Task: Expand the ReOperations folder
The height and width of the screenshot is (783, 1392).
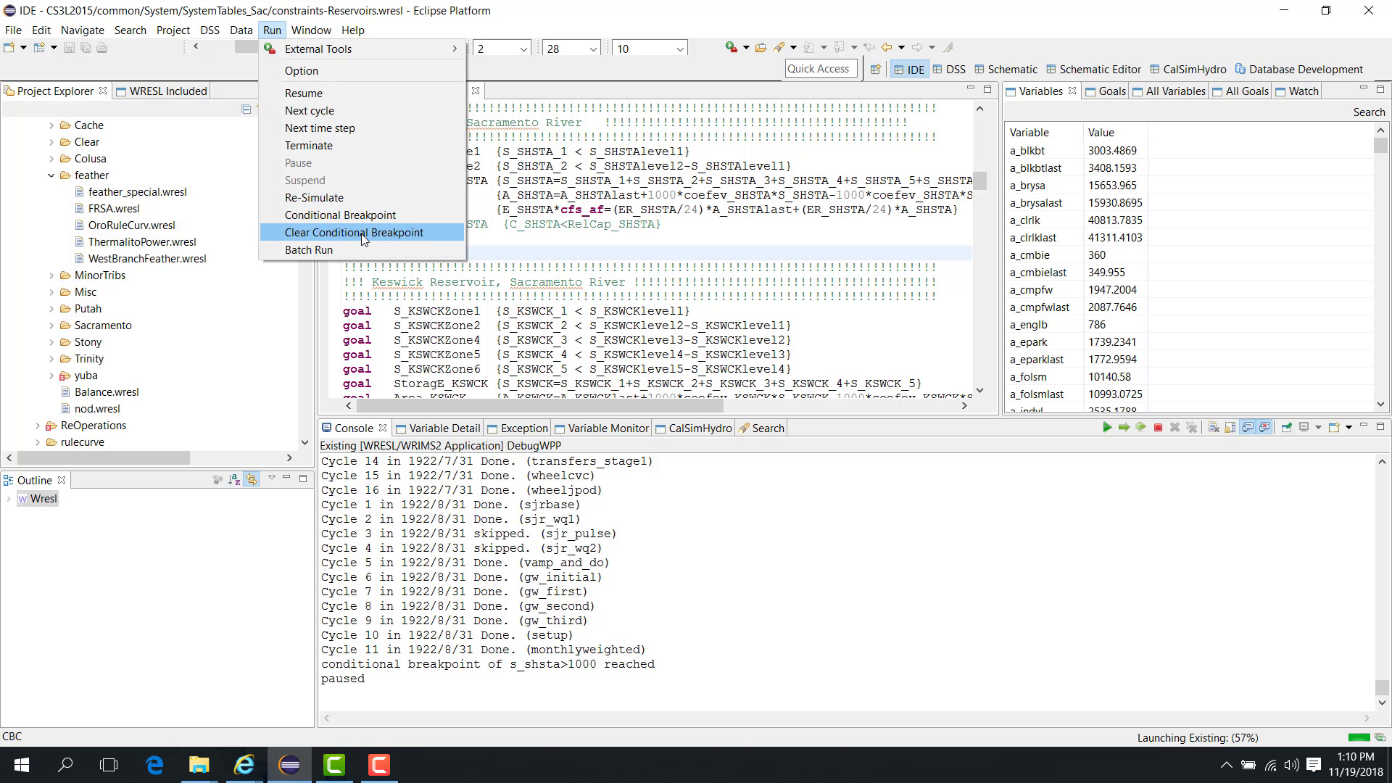Action: (38, 426)
